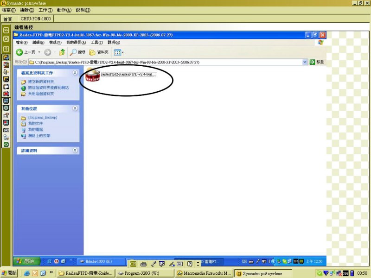Select the raidenftpd2-RaidenFTPD-v2.4 installer file icon
The height and width of the screenshot is (278, 371).
[92, 75]
